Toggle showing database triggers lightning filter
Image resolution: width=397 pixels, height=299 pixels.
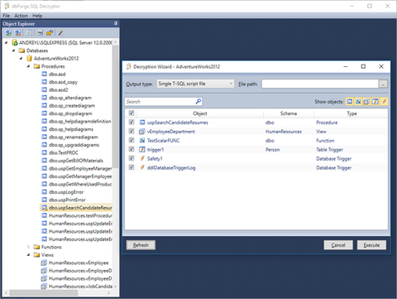[x=384, y=102]
